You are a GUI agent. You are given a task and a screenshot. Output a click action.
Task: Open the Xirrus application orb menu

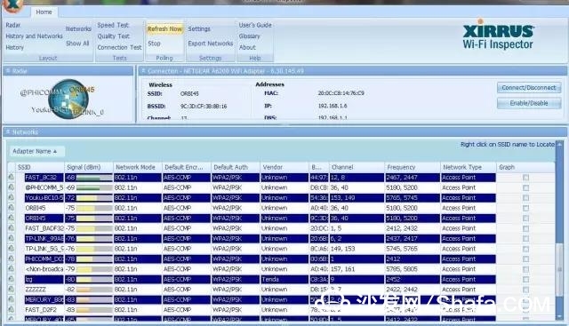(x=13, y=5)
